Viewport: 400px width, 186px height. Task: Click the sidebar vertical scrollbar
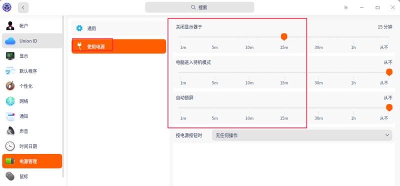[x=63, y=97]
